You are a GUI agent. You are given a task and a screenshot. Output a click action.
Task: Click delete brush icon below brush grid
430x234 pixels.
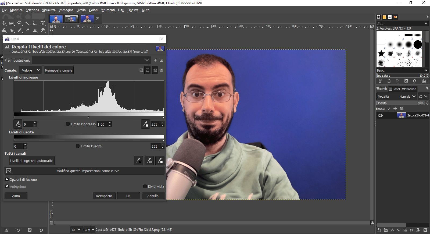tap(406, 81)
